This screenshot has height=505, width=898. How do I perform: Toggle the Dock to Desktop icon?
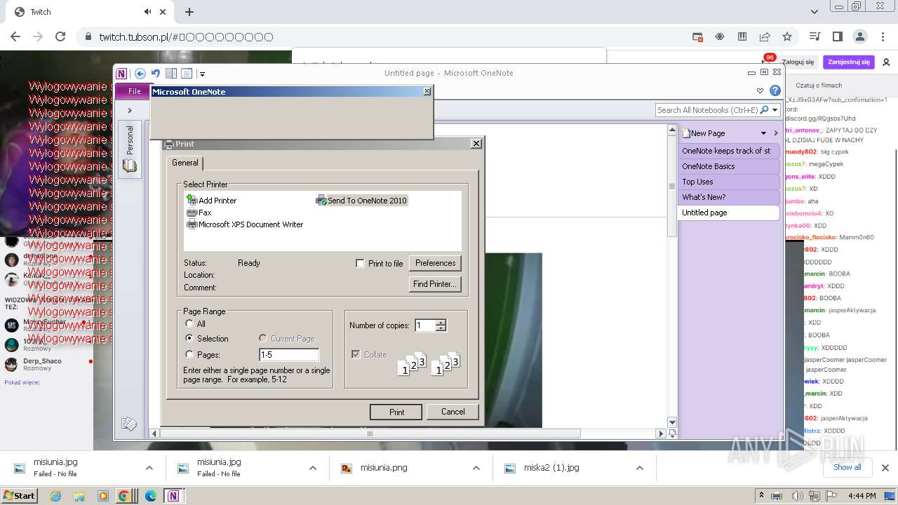point(171,73)
